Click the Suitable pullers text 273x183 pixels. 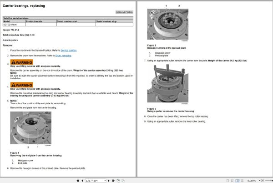pos(10,40)
